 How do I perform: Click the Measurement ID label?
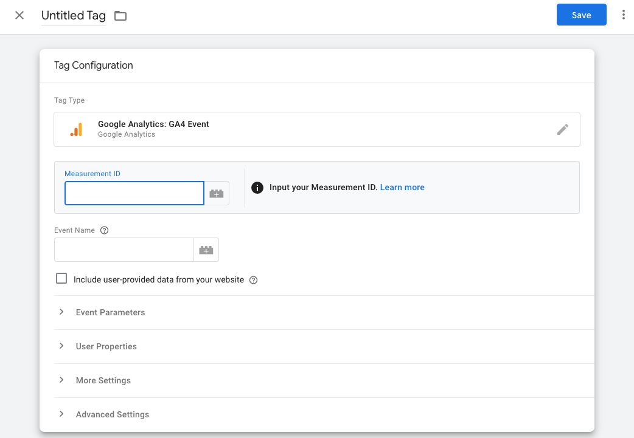tap(92, 174)
